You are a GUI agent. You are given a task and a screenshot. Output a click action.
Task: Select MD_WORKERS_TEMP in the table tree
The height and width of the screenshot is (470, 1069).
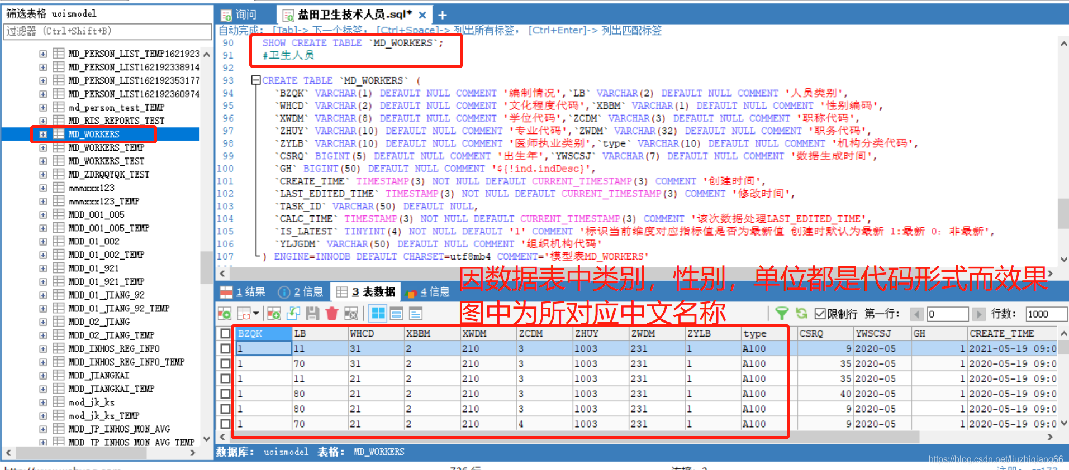tap(106, 147)
